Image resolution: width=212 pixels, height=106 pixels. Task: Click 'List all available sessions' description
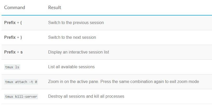coord(71,67)
